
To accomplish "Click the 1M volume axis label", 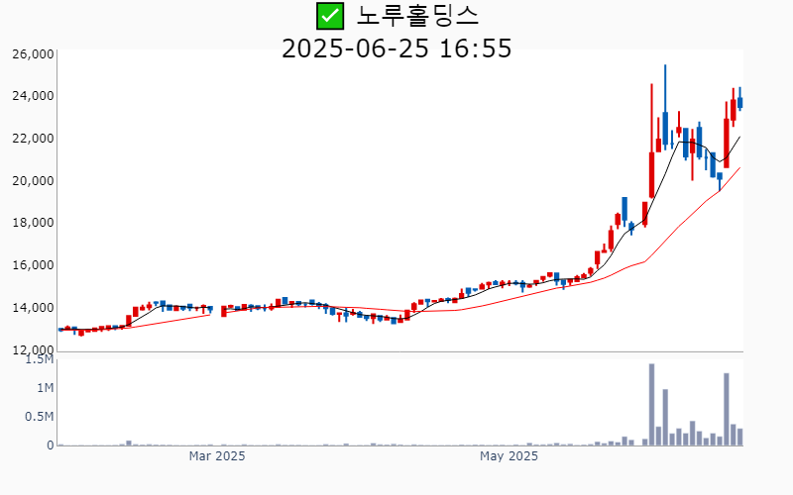I will point(45,388).
